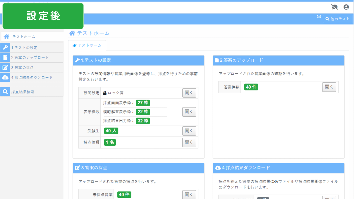Click the home icon in sidebar
Screen dimensions: 354x199
pos(7,37)
